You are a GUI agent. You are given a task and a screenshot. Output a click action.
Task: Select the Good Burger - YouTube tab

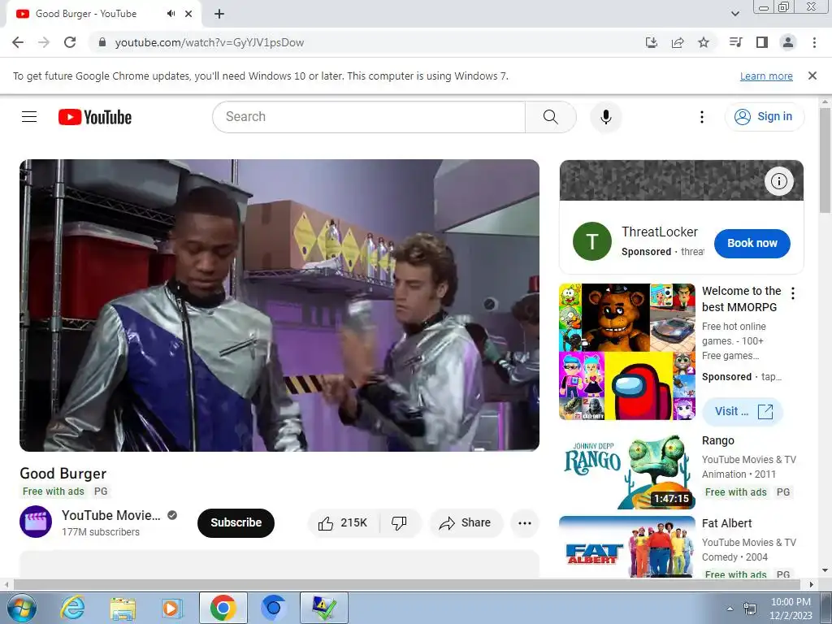pyautogui.click(x=103, y=14)
